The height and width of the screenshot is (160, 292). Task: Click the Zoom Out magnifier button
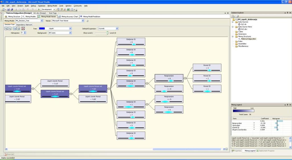[10, 28]
